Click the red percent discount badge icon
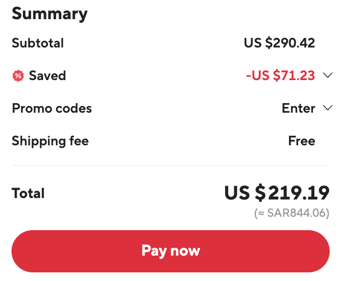 18,76
